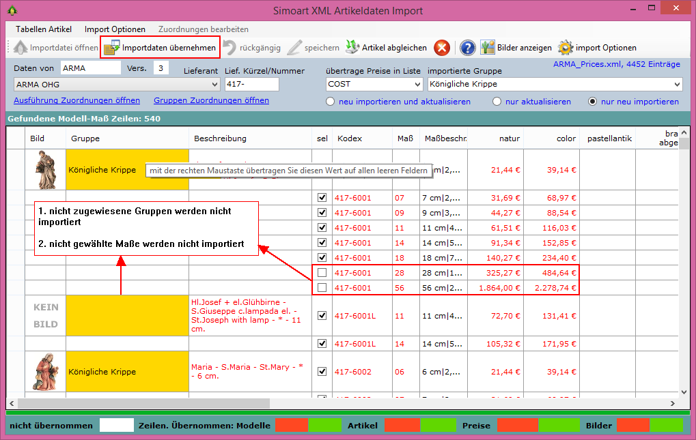
Task: Click the Artikel abgleichen icon
Action: pos(352,48)
